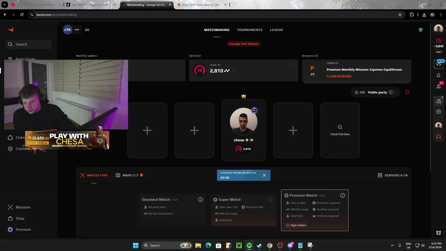Open Shop in the left sidebar
Image resolution: width=446 pixels, height=251 pixels.
coord(16,218)
